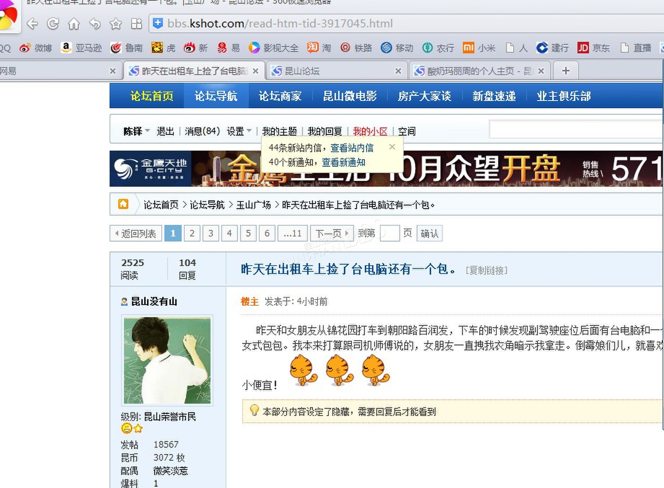Click the undo/restore arrow icon
664x488 pixels.
point(95,24)
